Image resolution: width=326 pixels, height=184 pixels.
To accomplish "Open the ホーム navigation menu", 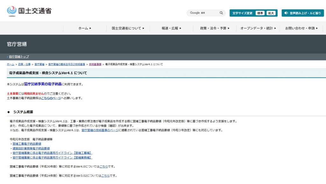I will point(85,28).
